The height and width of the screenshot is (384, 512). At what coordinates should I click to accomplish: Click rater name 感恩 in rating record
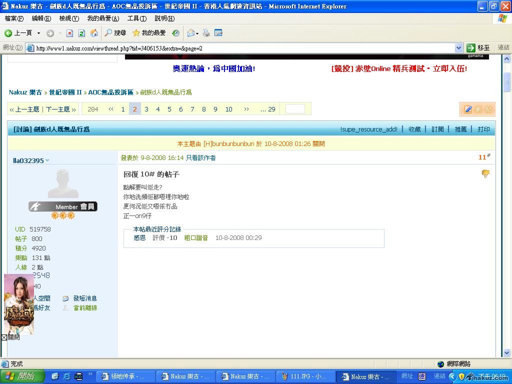[139, 237]
